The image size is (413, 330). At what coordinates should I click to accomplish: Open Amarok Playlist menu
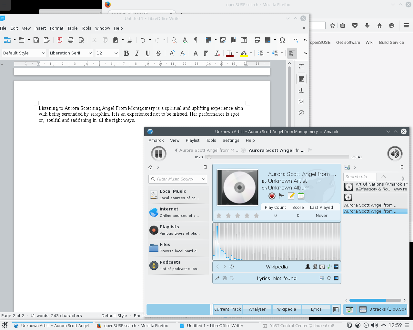coord(193,140)
